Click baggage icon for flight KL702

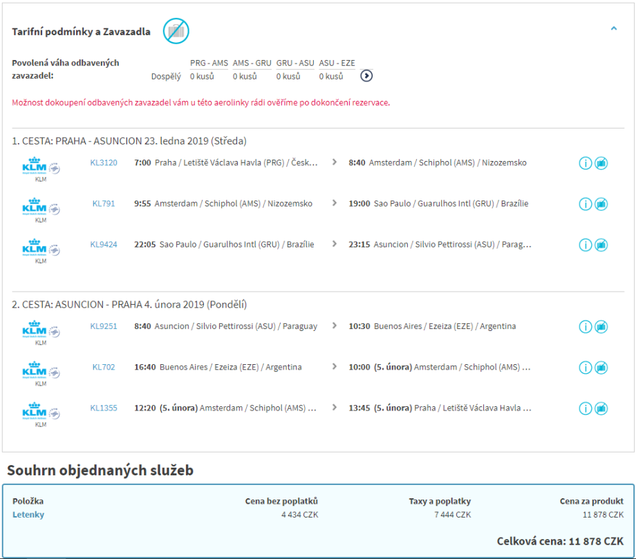(601, 368)
